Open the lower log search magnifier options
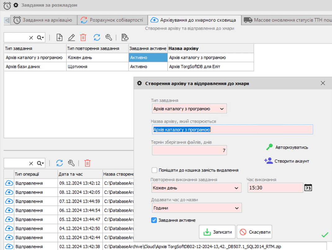Viewport: 332px width, 250px height. tap(40, 163)
